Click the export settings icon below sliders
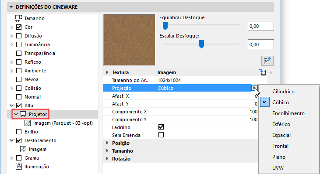 (267, 61)
